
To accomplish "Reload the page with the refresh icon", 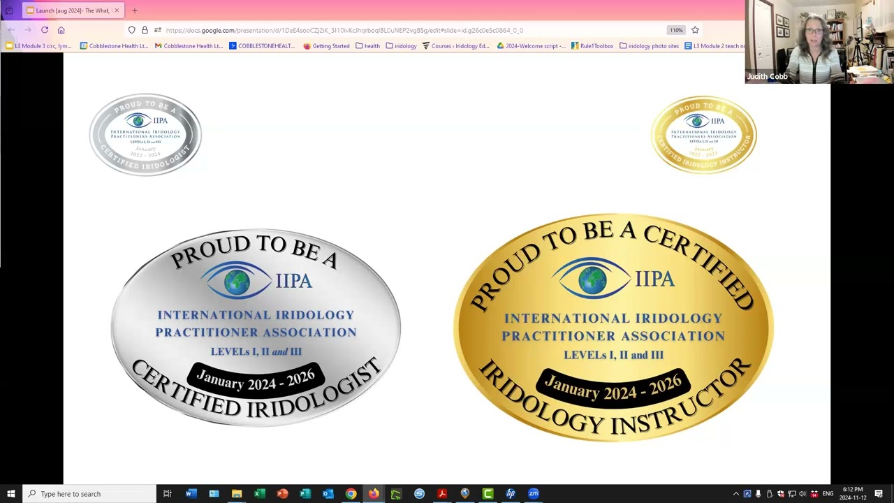I will tap(45, 30).
